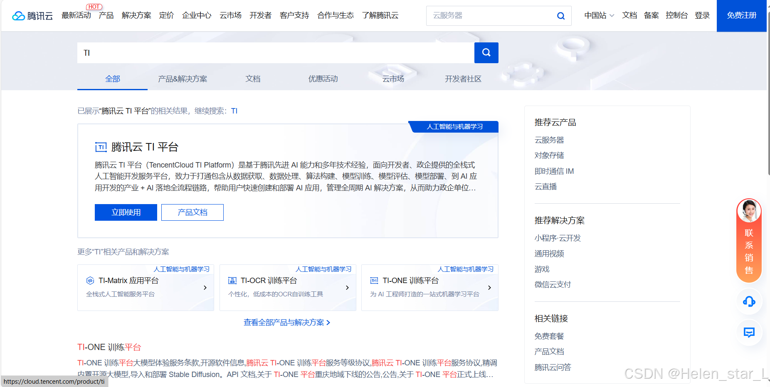Viewport: 770px width, 387px height.
Task: Click the TI platform icon next to 腾讯云 TI 平台
Action: pos(101,147)
